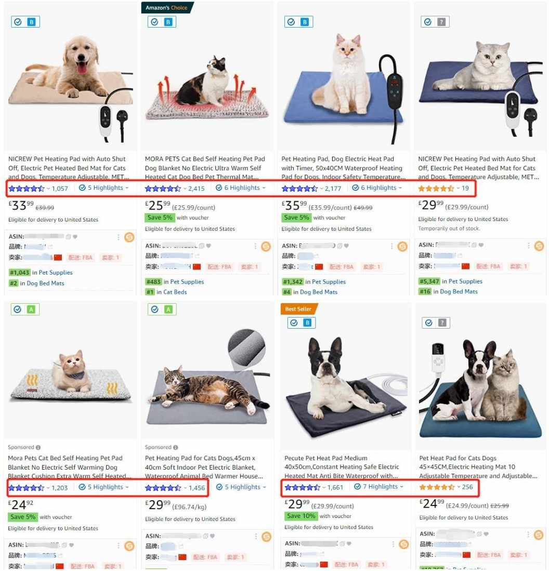Click 256 ratings count on 45×45CM pad
Screen dimensions: 549x571
pyautogui.click(x=467, y=487)
